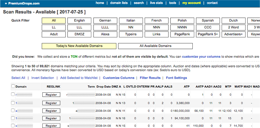Filter by CCC domains

208,27
